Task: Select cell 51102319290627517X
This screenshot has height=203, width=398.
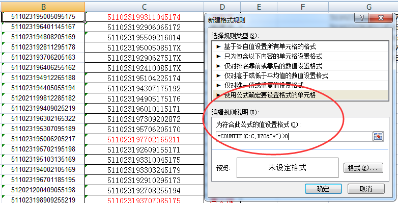Action: 144,58
